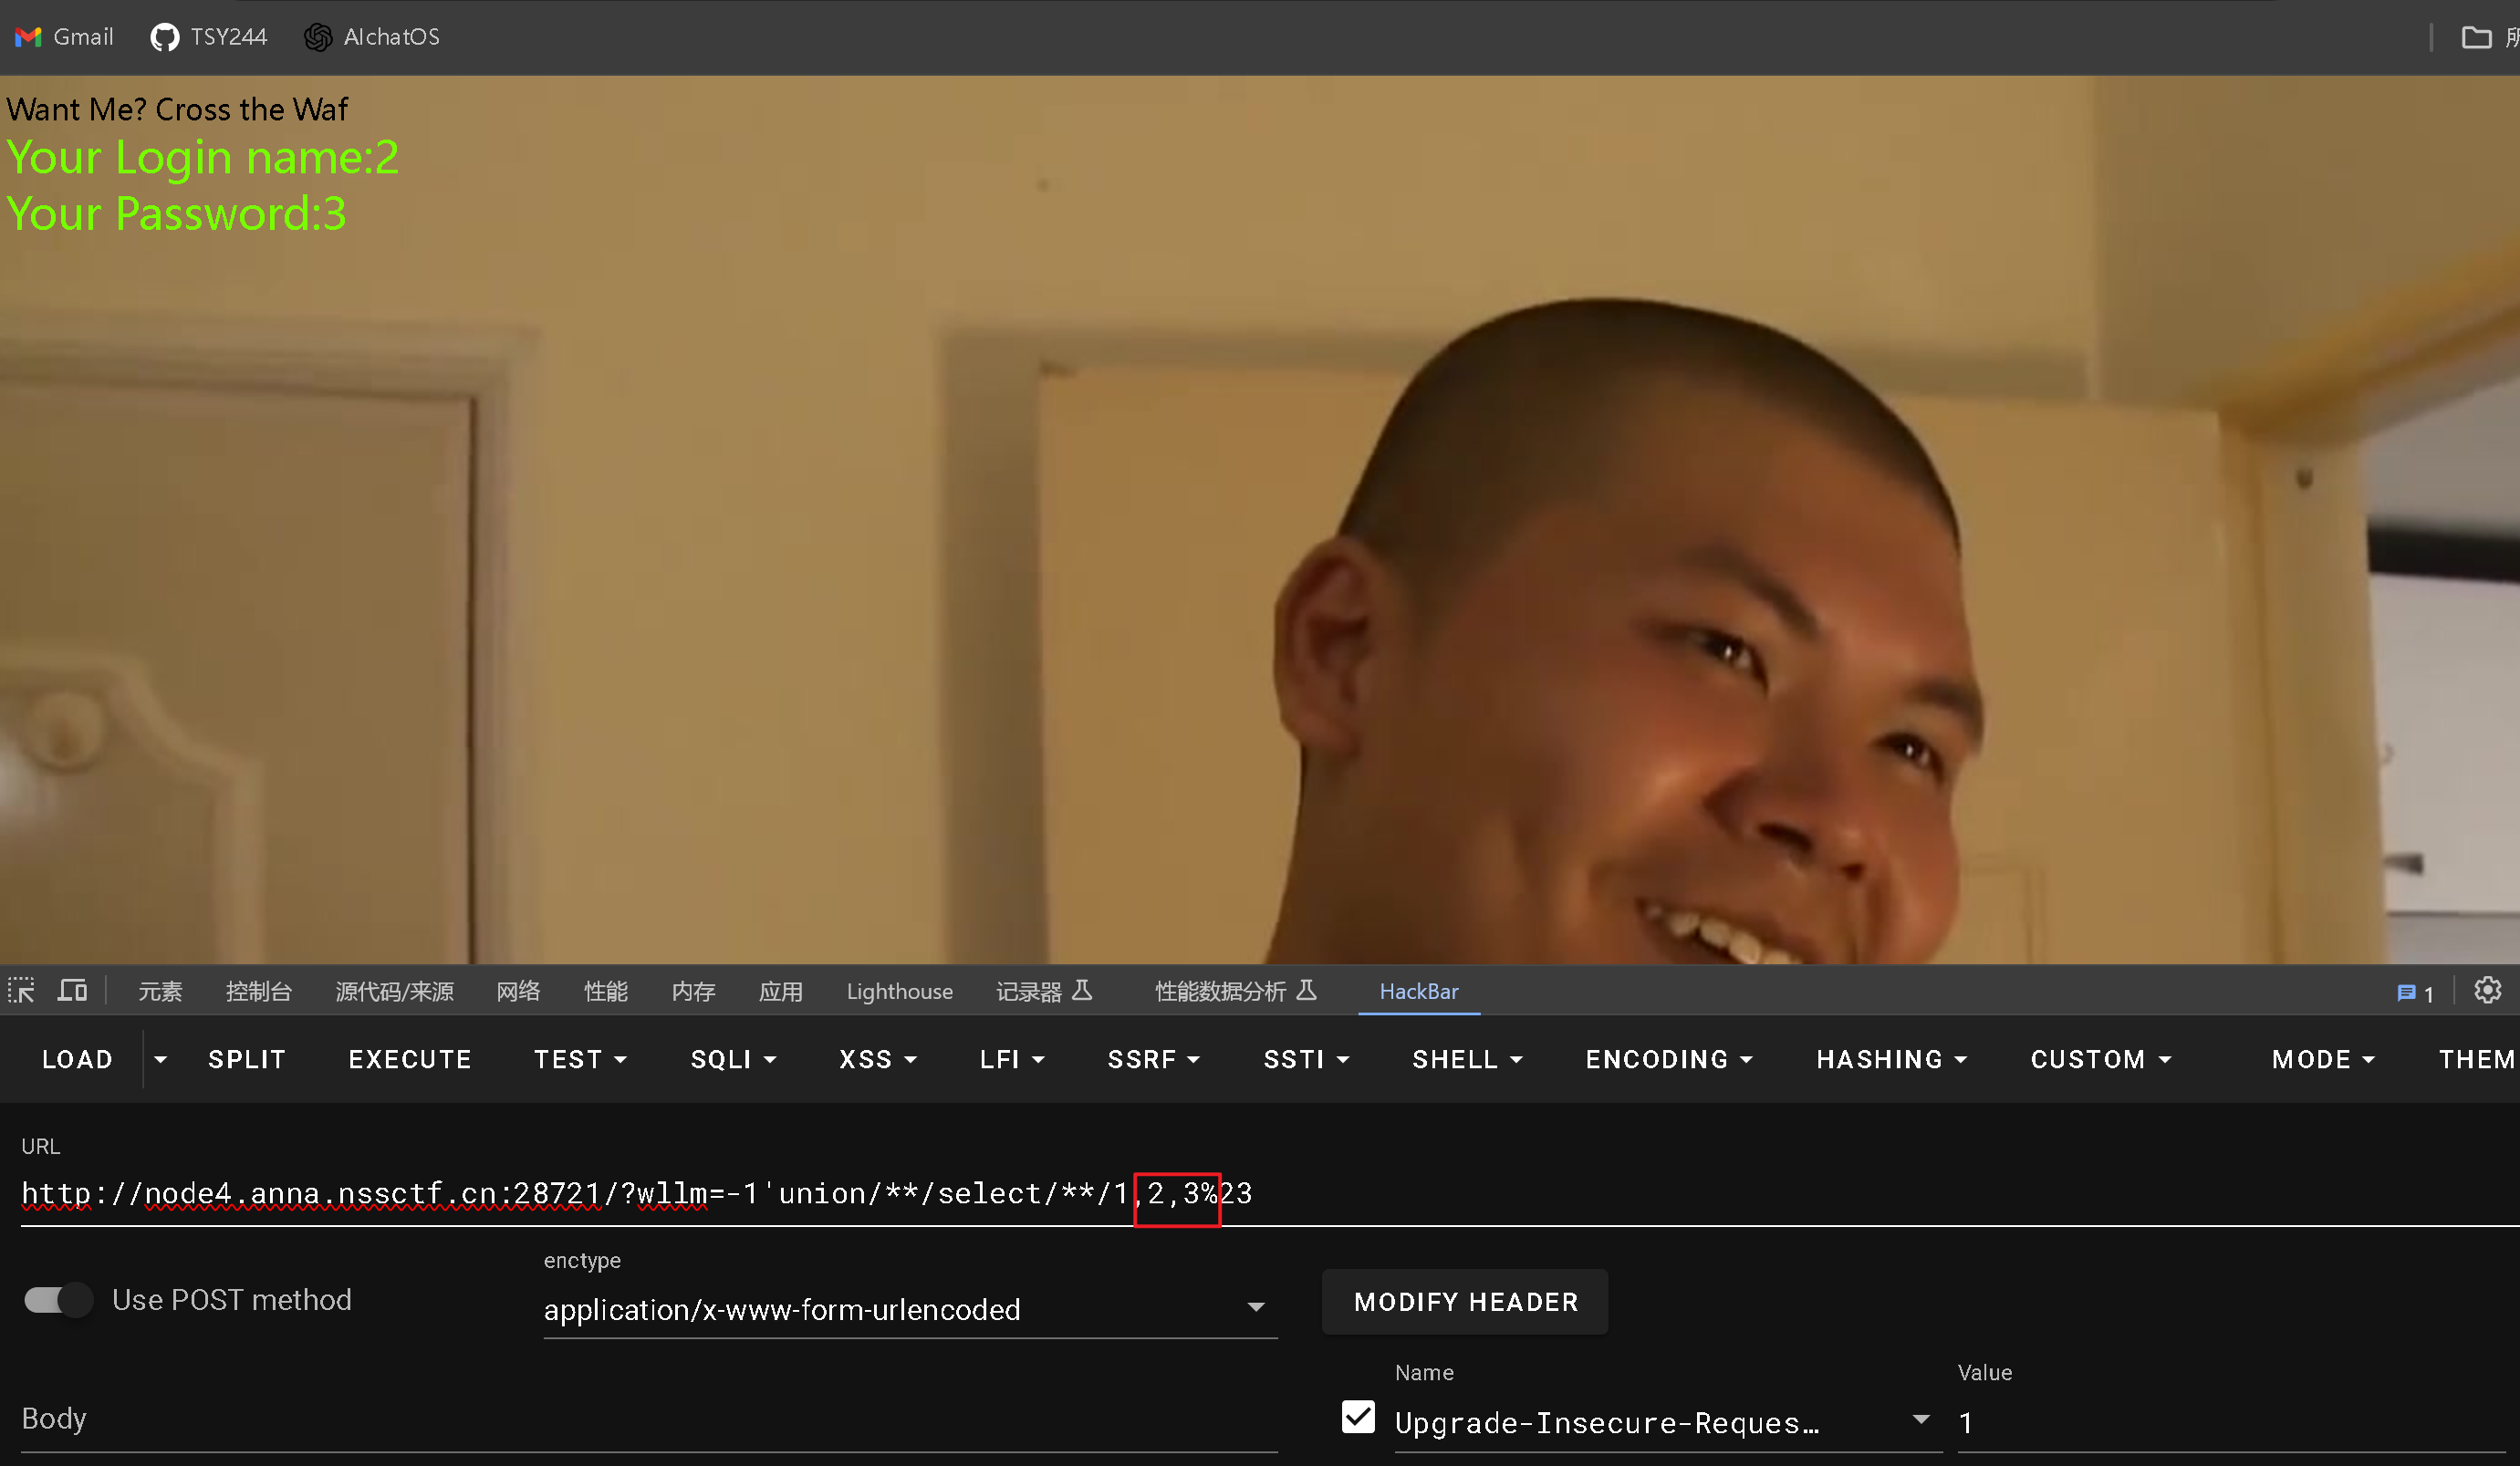The width and height of the screenshot is (2520, 1466).
Task: Toggle the Use POST method switch
Action: pyautogui.click(x=58, y=1300)
